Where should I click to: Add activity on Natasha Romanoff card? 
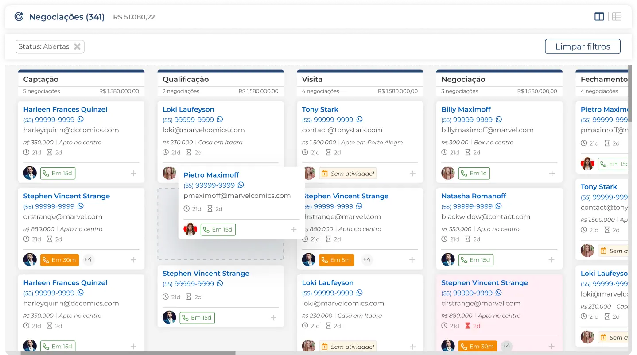pos(552,260)
